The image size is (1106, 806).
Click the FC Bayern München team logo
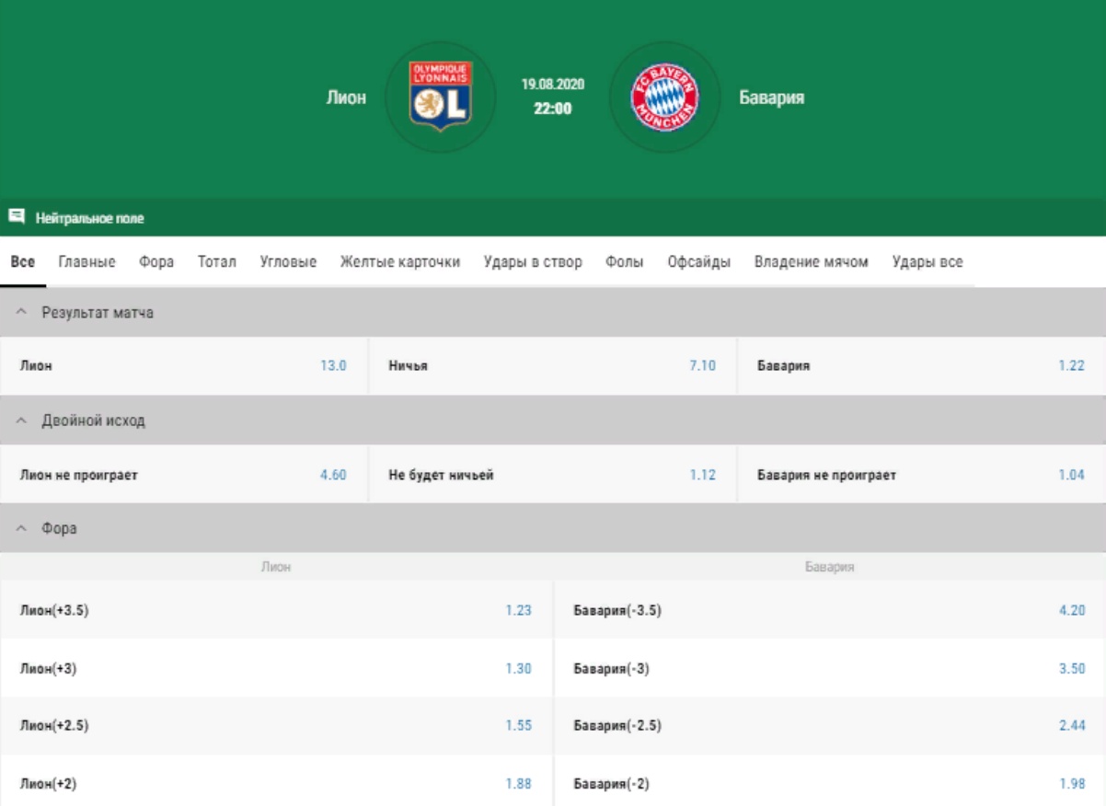coord(664,98)
